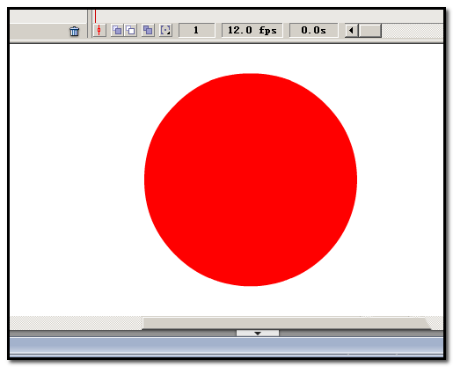Toggle the Onion Skin button
Viewport: 453px width, 367px height.
click(x=117, y=30)
